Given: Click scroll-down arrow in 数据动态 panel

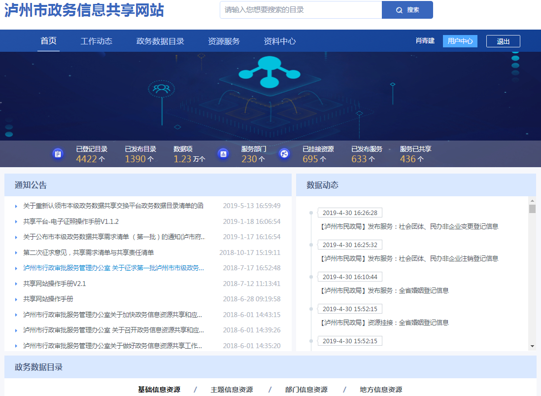Looking at the screenshot, I should click(532, 346).
